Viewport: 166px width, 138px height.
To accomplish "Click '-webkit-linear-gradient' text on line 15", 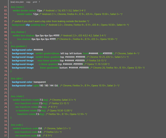I will [47, 57].
